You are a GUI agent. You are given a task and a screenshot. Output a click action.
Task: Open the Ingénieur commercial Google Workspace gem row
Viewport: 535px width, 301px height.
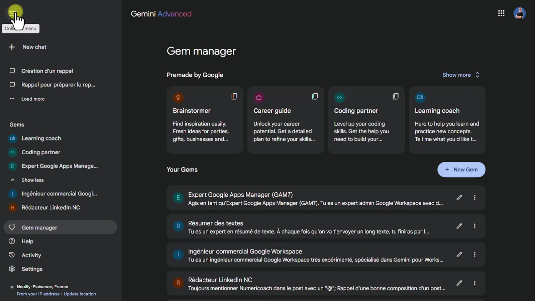[326, 255]
